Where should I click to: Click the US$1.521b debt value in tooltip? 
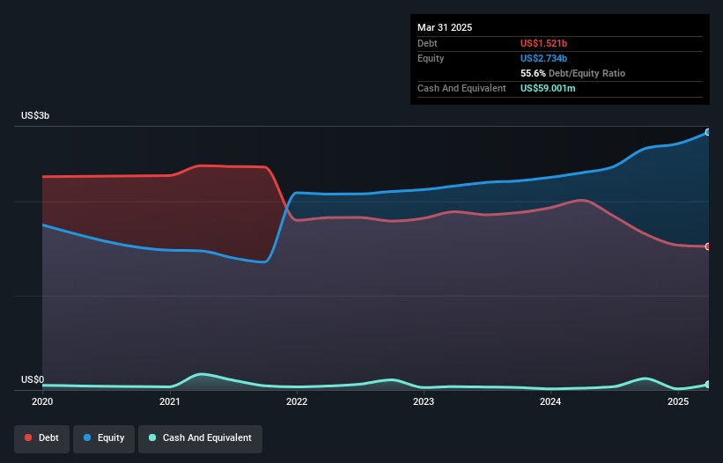pos(545,43)
